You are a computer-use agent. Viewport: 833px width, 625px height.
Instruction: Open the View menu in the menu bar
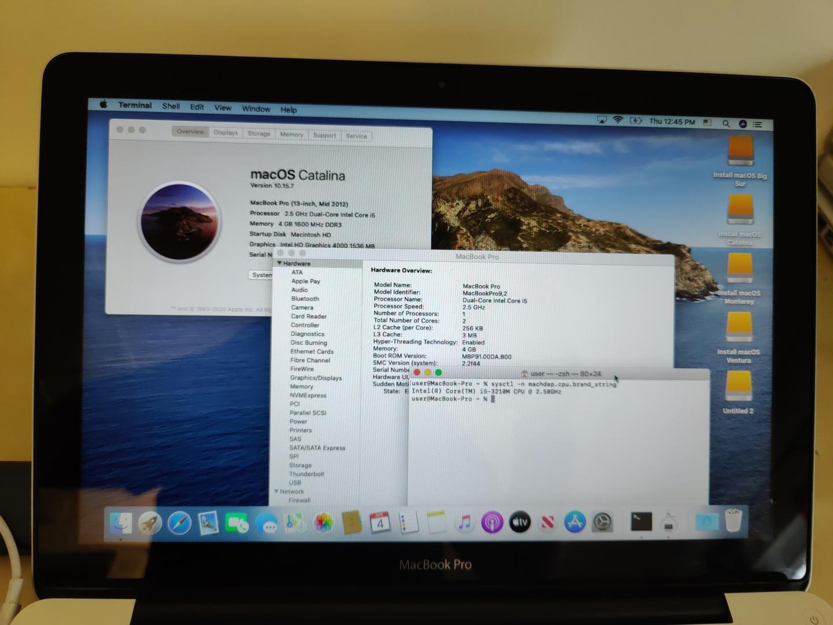coord(223,108)
